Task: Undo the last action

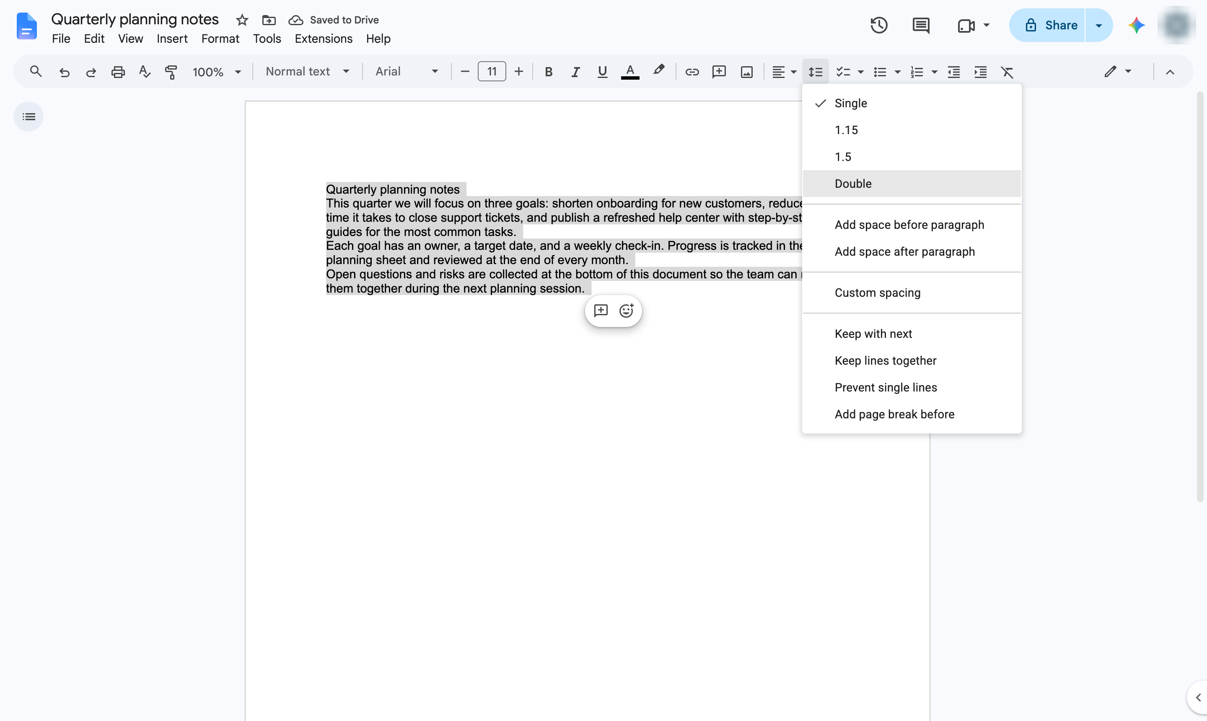Action: (x=64, y=72)
